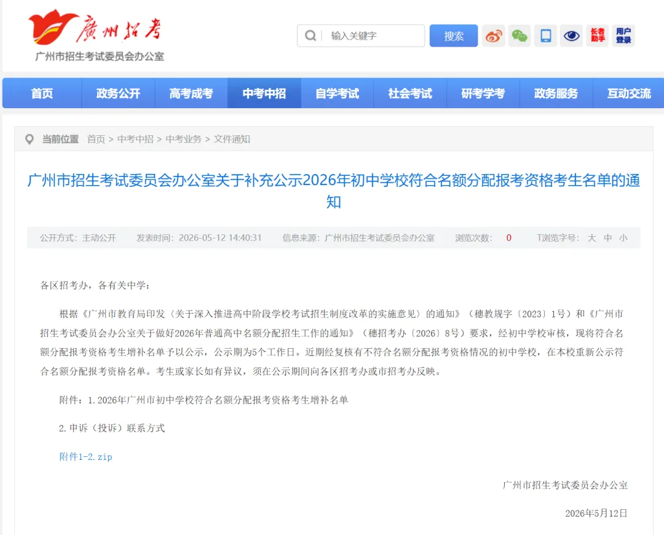664x535 pixels.
Task: Click the 信息来源 广州市招生考试委员会办公室 text
Action: pyautogui.click(x=358, y=238)
